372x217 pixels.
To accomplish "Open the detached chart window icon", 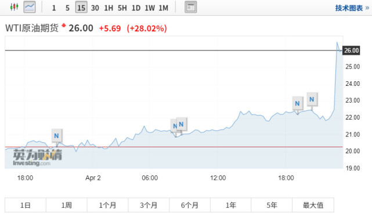I will [x=191, y=7].
